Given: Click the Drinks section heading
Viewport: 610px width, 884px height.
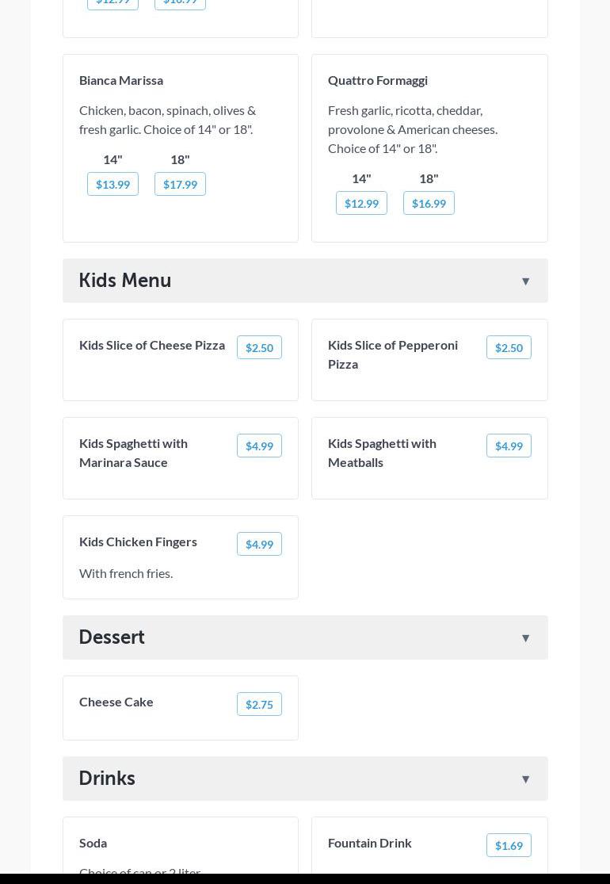Looking at the screenshot, I should (x=107, y=779).
